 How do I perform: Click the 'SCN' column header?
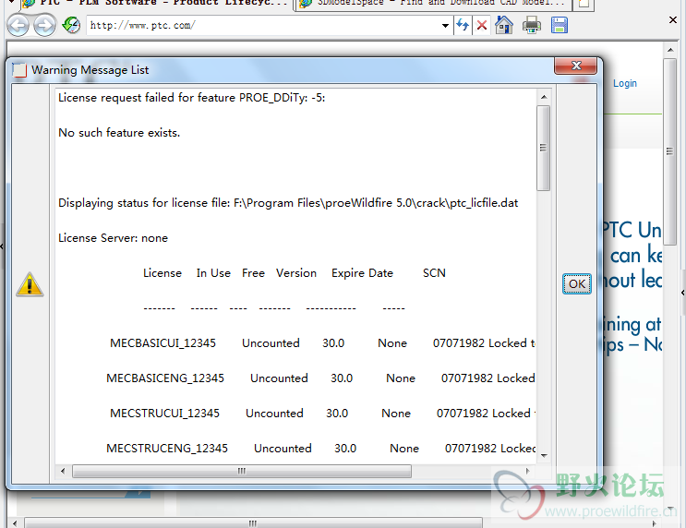tap(434, 273)
